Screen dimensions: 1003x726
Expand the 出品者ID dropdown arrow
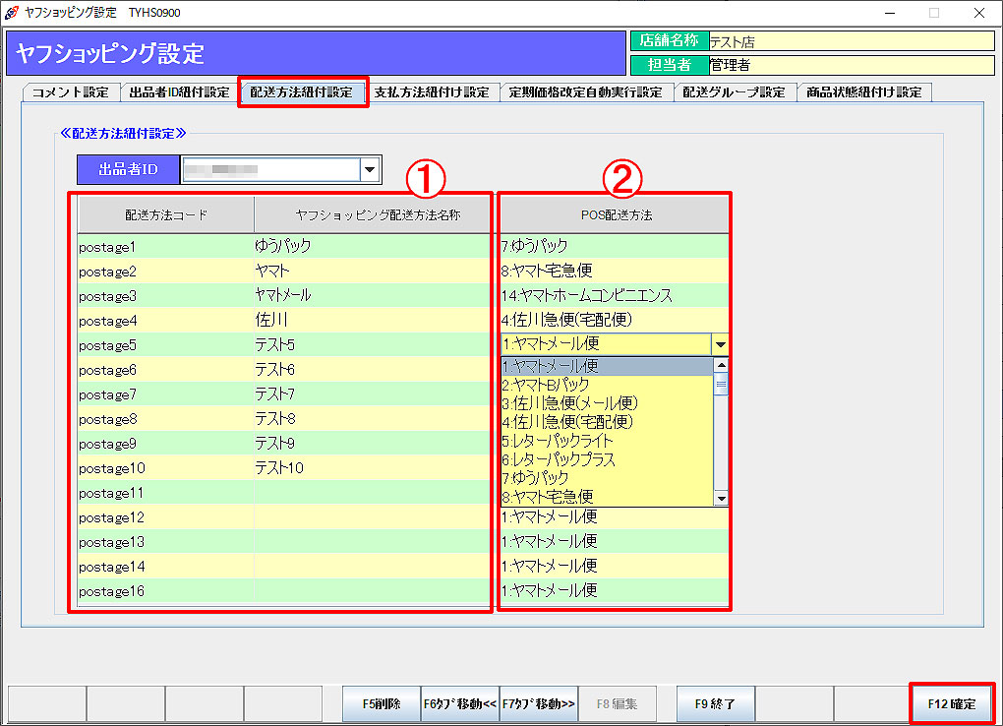coord(370,170)
